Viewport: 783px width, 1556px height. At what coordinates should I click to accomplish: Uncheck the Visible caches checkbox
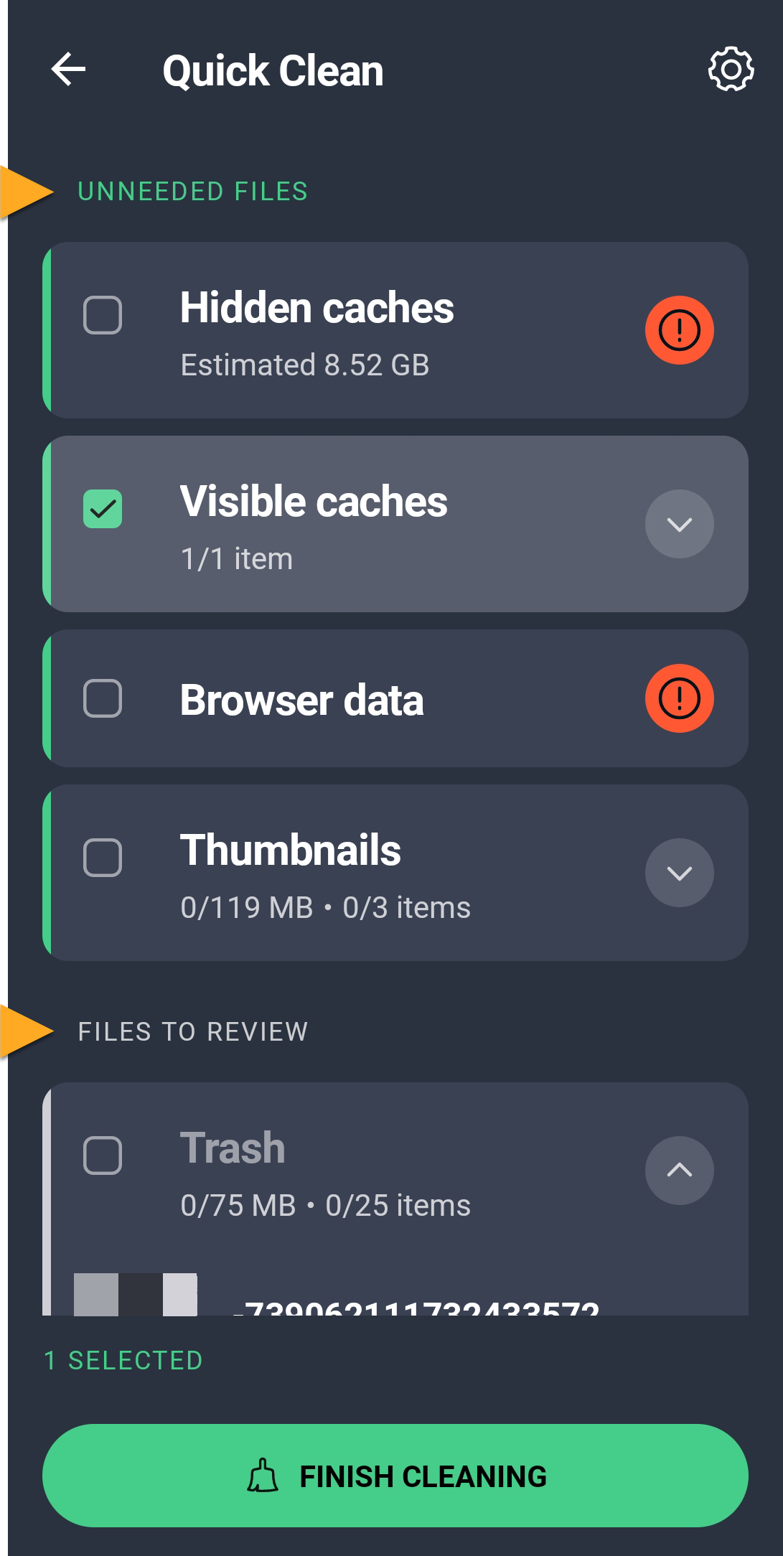pos(103,509)
